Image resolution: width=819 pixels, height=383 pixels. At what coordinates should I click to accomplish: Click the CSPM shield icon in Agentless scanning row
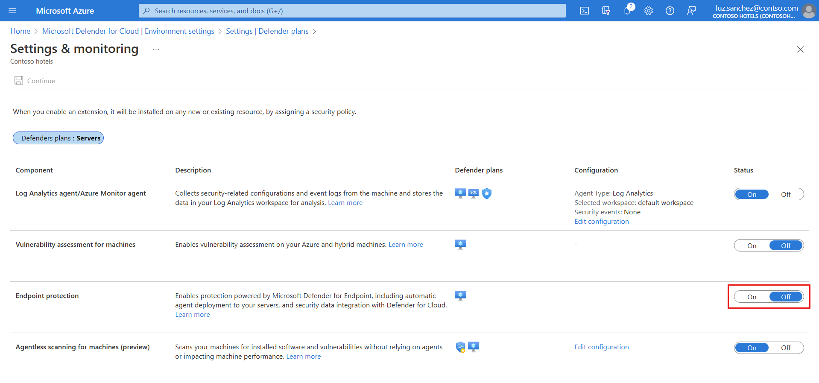460,347
